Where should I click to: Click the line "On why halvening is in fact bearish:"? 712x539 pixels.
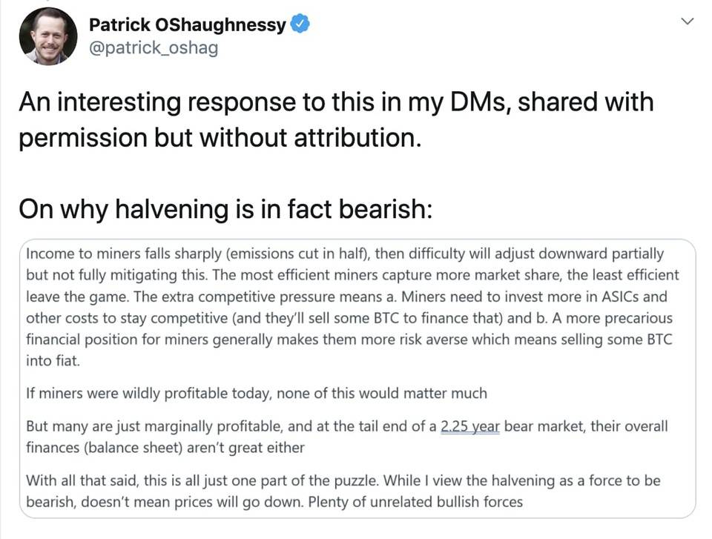[x=225, y=209]
